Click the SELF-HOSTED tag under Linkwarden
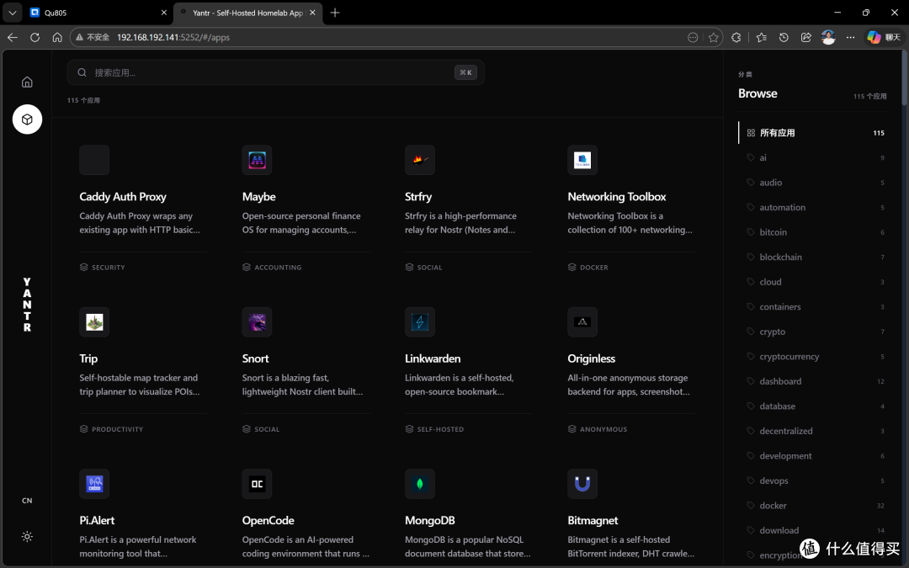909x568 pixels. coord(435,429)
